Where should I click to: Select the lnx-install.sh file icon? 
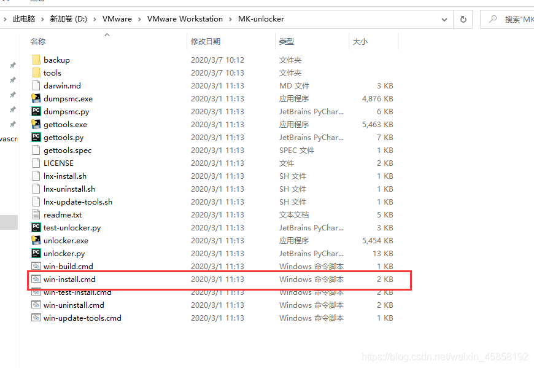tap(36, 176)
